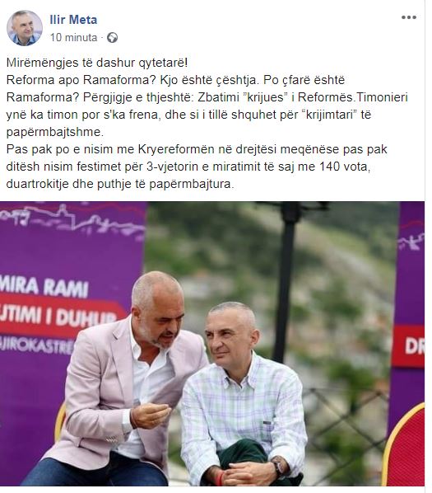Viewport: 432px width, 493px height.
Task: Click the "papërmbajtura." final word of the post
Action: pos(192,184)
